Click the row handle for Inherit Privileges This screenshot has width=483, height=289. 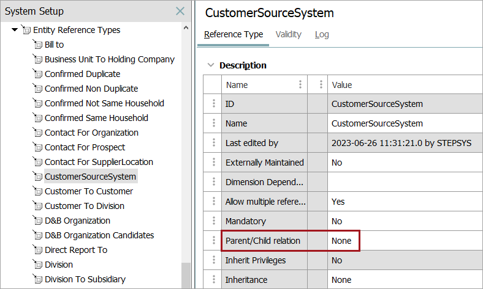pyautogui.click(x=214, y=260)
